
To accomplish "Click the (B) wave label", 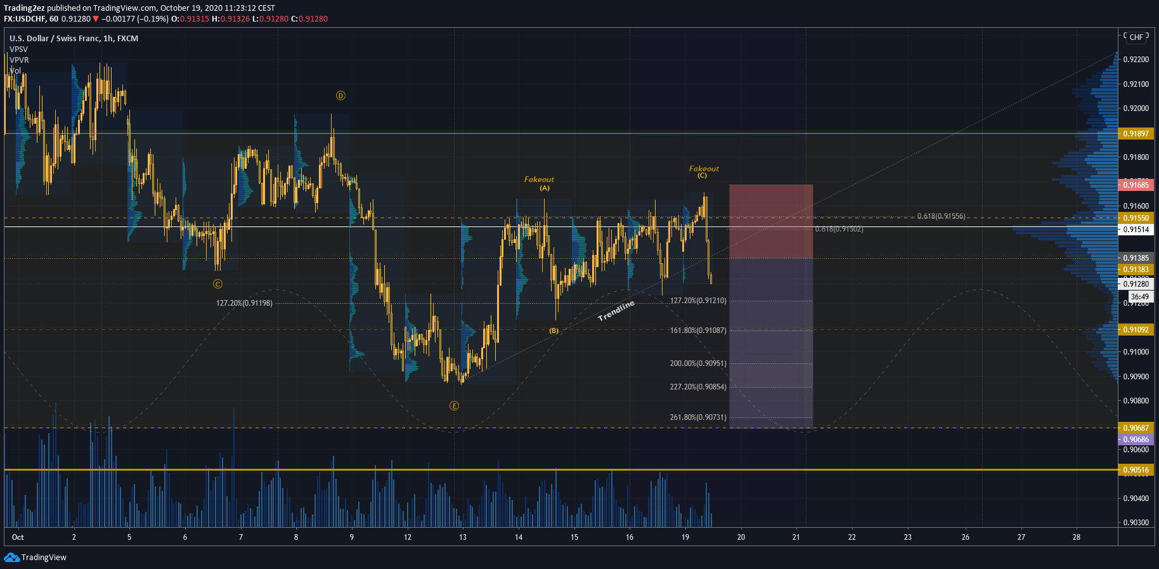I will (554, 331).
